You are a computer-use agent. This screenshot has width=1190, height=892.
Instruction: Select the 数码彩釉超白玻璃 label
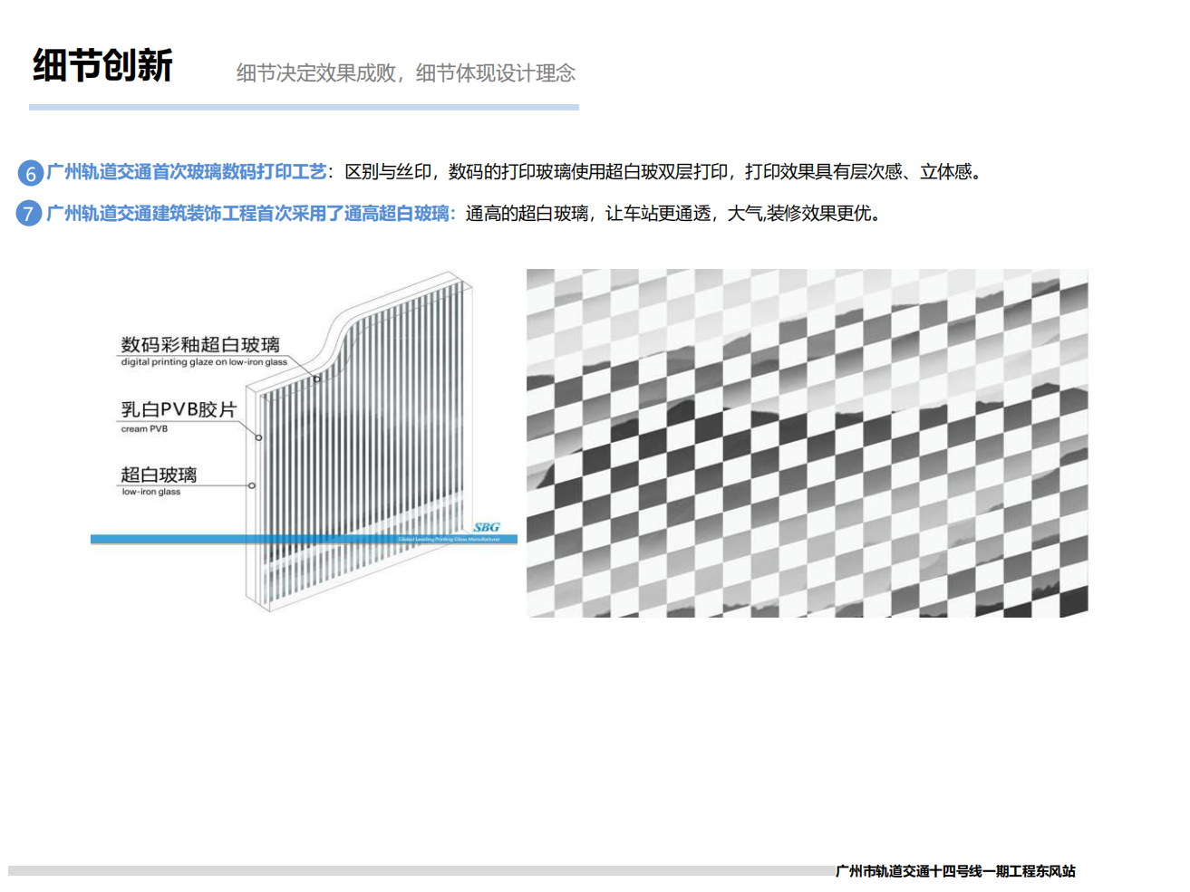coord(200,345)
